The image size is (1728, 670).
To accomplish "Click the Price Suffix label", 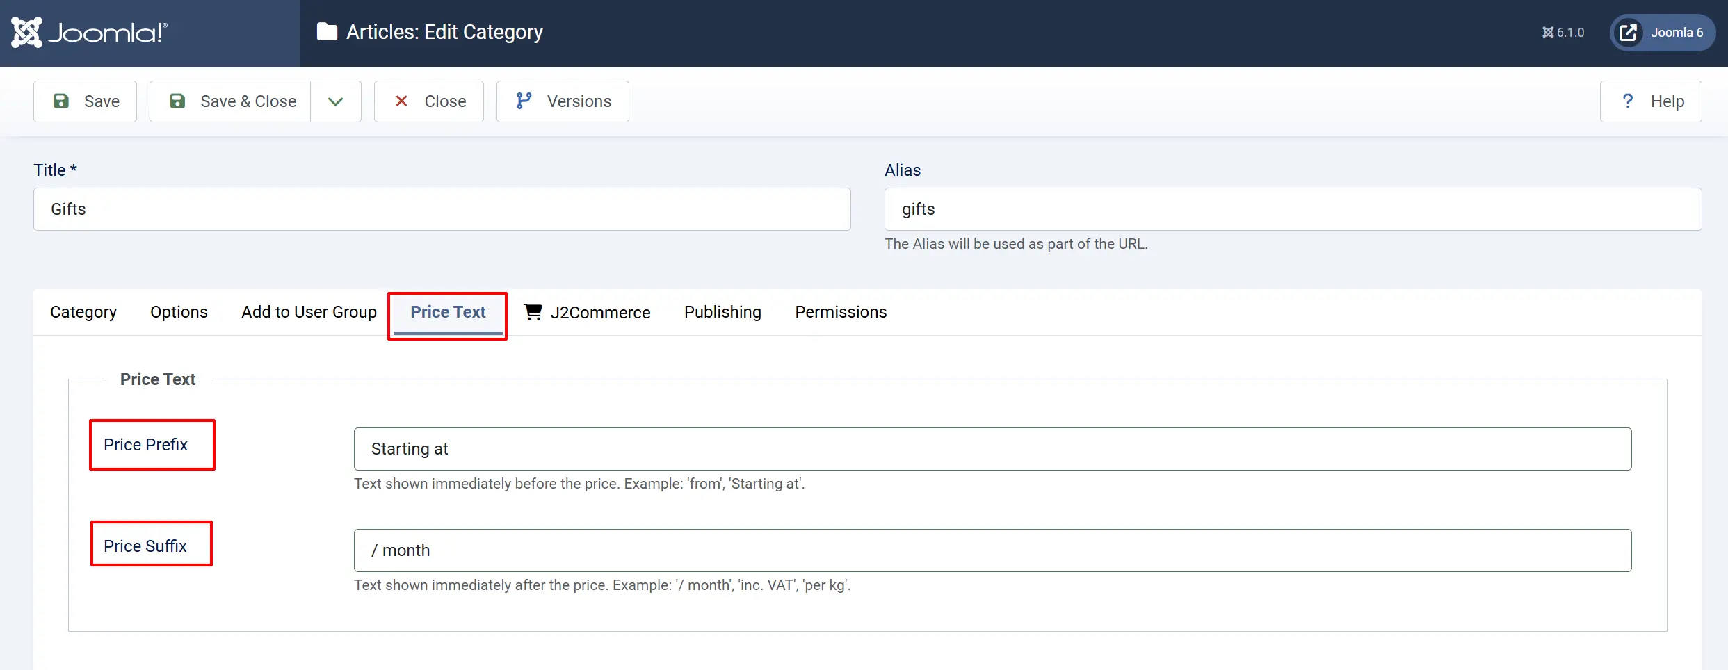I will coord(145,546).
